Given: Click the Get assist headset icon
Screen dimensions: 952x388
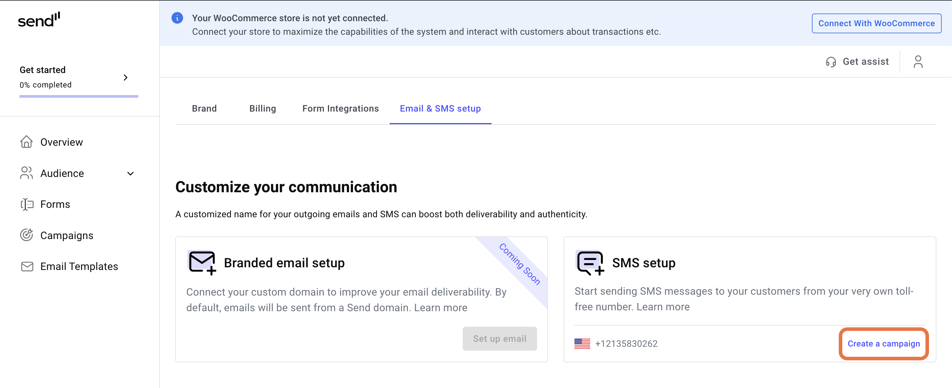Looking at the screenshot, I should [831, 61].
